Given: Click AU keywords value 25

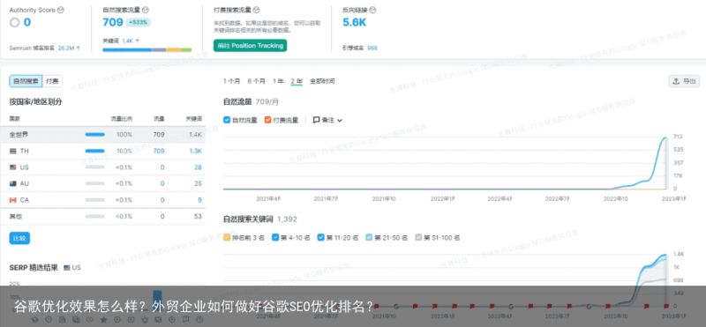Looking at the screenshot, I should (198, 183).
